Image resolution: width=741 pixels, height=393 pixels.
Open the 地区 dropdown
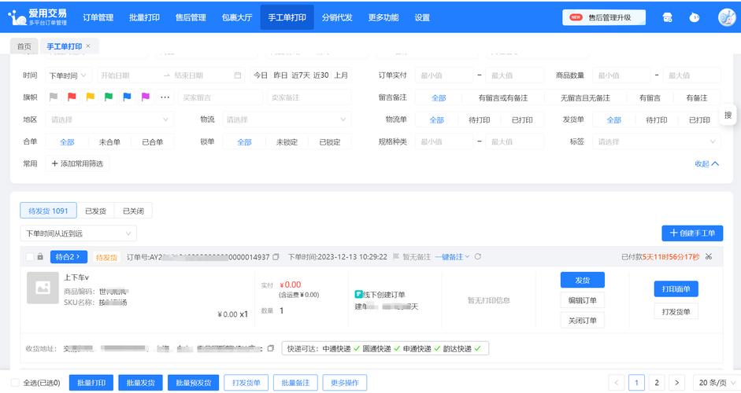(109, 119)
